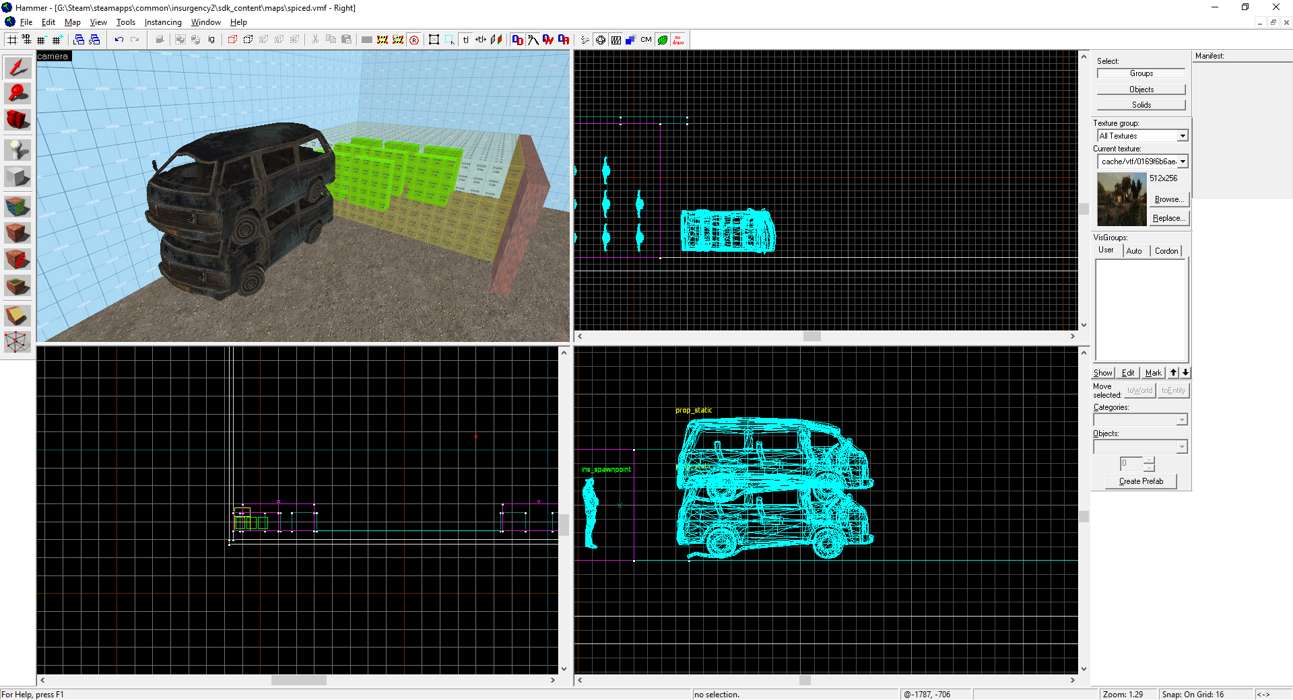
Task: Activate the Clipping tool
Action: point(18,315)
